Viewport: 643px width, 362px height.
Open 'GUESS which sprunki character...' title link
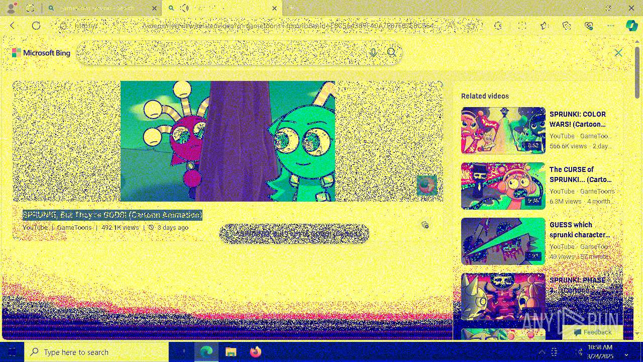pyautogui.click(x=580, y=230)
